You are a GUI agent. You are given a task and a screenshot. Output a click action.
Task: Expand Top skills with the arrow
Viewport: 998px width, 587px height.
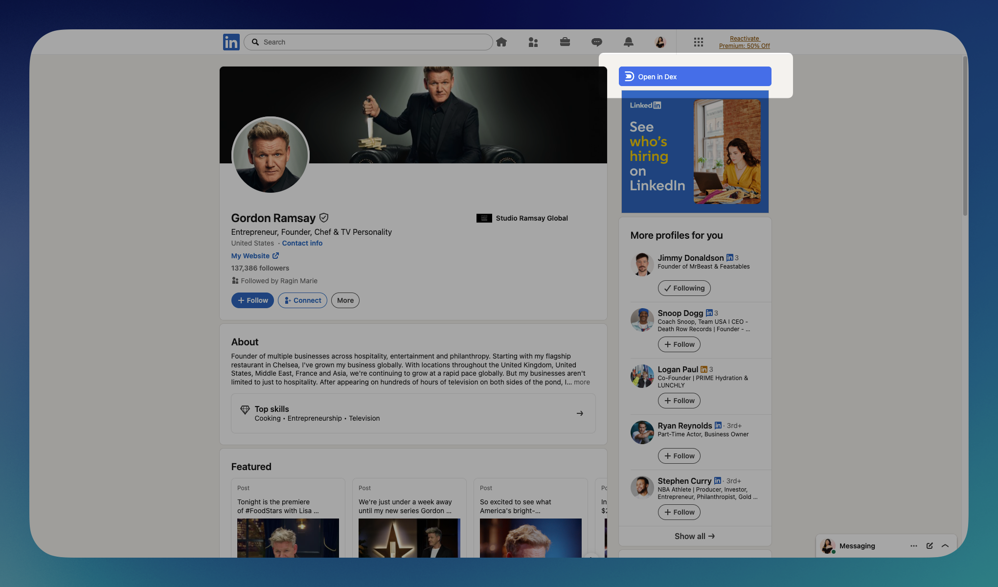click(x=580, y=413)
